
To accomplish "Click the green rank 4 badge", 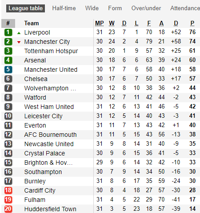I will (x=8, y=60).
